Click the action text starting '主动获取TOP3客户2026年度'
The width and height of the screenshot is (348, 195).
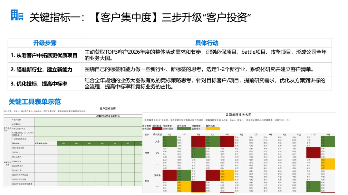[206, 55]
